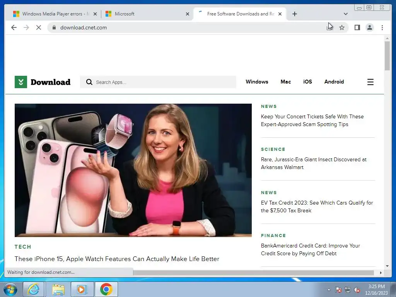396x297 pixels.
Task: Open the clock showing 3:25 PM
Action: (x=376, y=290)
